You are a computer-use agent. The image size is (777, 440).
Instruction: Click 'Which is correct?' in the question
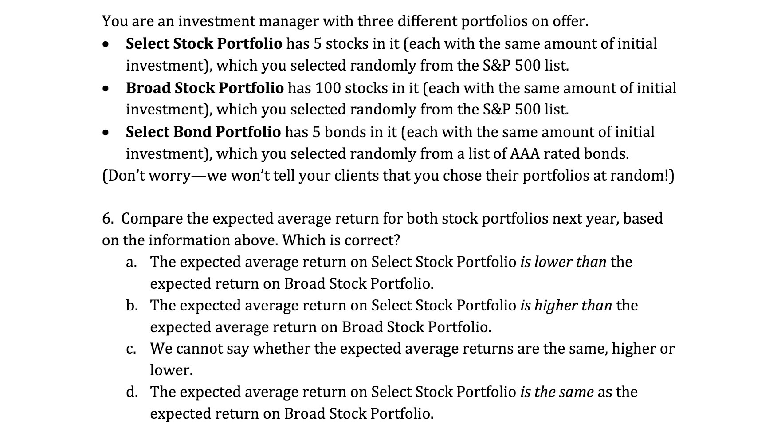coord(341,240)
